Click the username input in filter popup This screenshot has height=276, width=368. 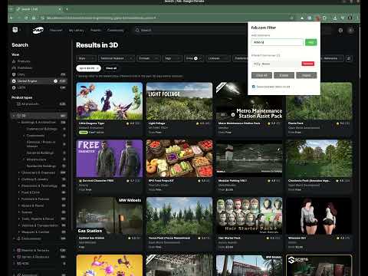click(x=278, y=42)
